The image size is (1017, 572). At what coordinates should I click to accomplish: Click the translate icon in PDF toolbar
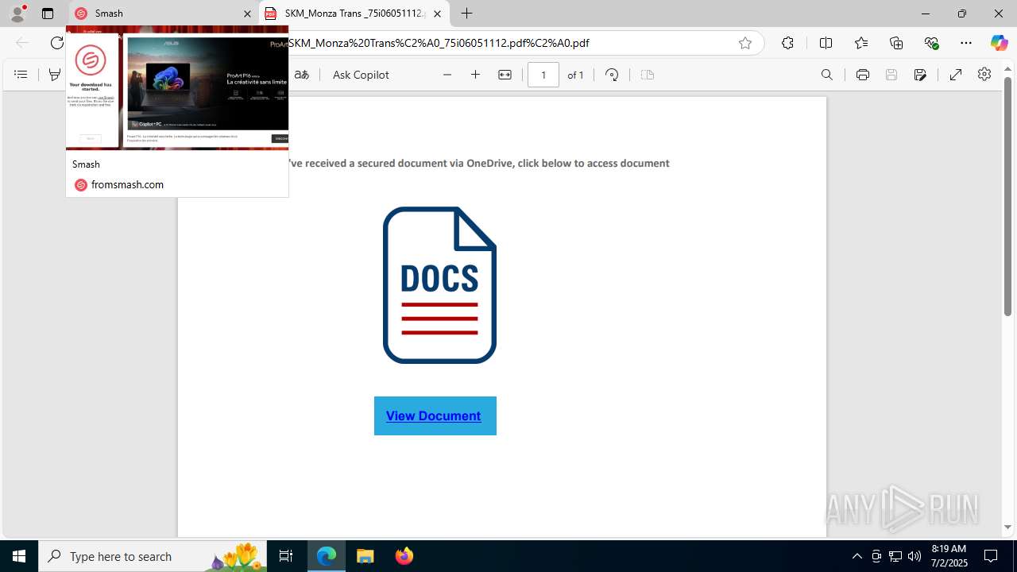click(x=301, y=75)
